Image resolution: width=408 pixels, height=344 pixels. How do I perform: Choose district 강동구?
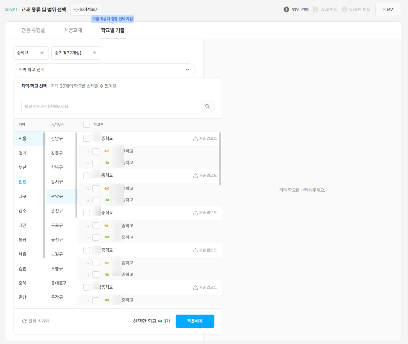(61, 153)
